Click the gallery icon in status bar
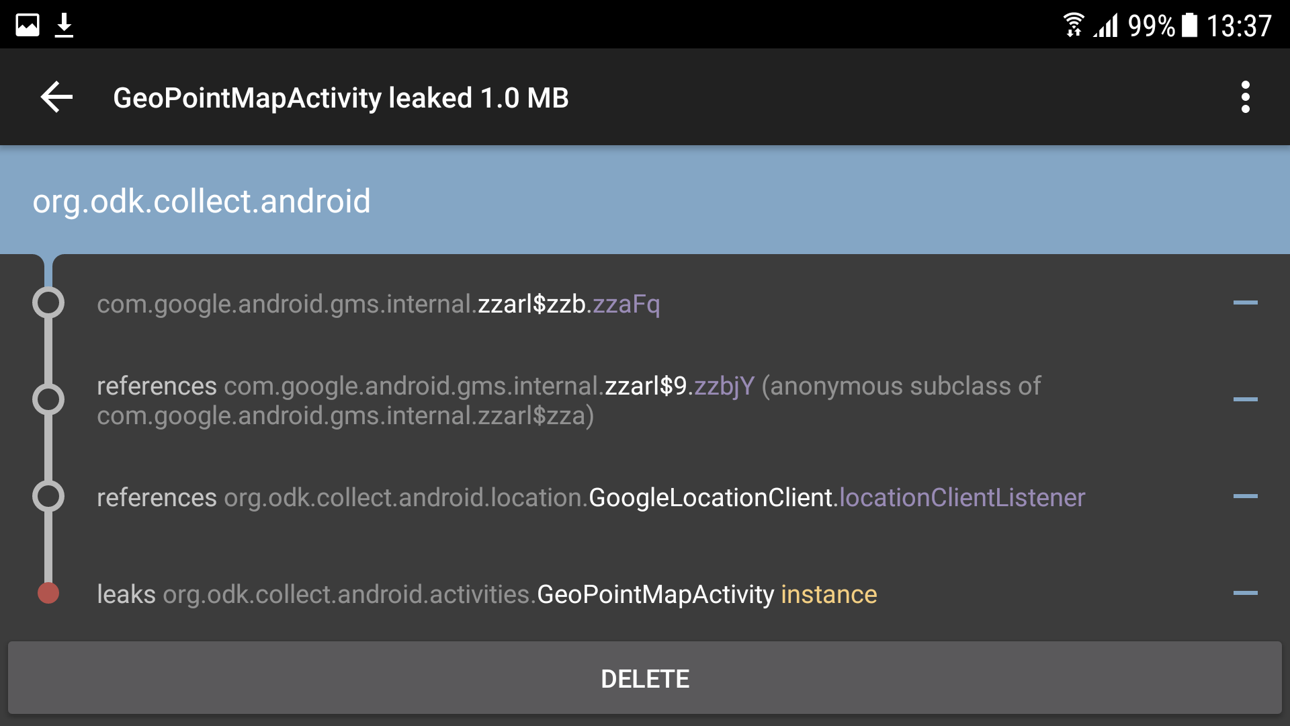This screenshot has height=726, width=1290. pos(28,24)
